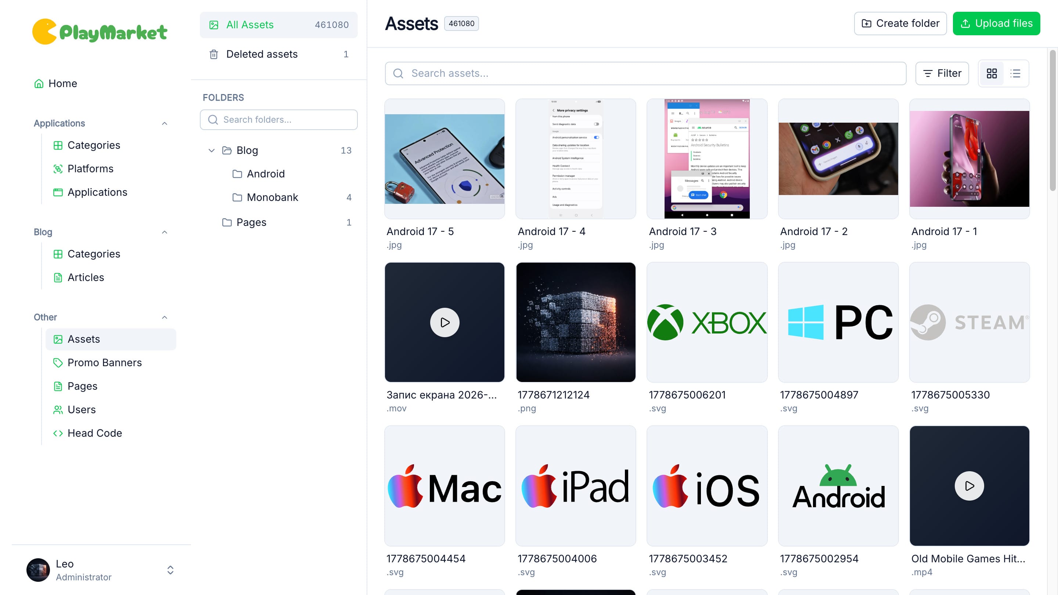Image resolution: width=1058 pixels, height=595 pixels.
Task: Open the STEAM logo asset
Action: 969,322
